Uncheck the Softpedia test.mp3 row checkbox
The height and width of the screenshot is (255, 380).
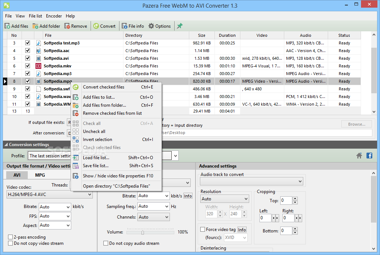coord(28,43)
